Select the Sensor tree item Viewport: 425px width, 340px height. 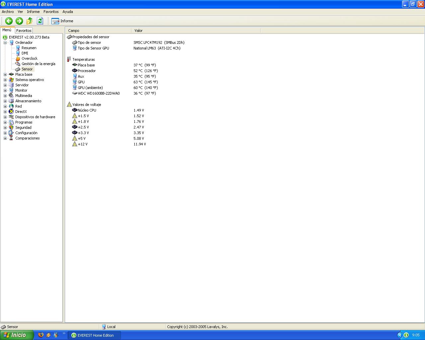(x=27, y=69)
